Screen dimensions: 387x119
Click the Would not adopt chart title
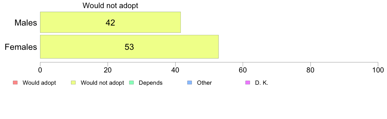110,5
